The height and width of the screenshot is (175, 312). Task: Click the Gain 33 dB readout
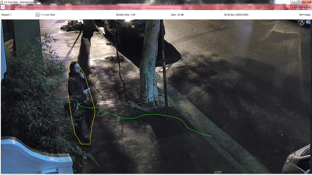[177, 15]
